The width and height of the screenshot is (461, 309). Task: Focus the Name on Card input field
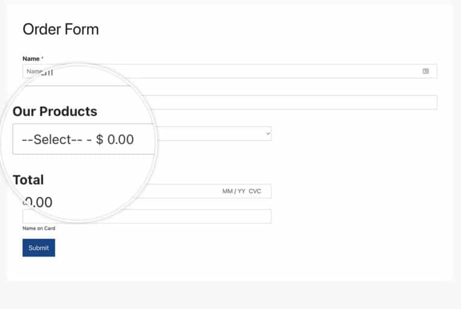tap(147, 217)
